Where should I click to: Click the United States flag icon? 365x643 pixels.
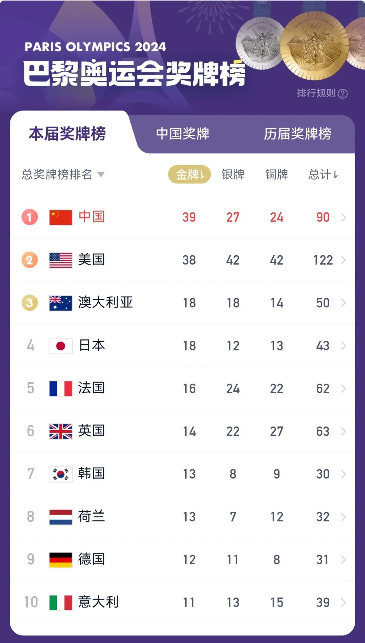click(60, 260)
